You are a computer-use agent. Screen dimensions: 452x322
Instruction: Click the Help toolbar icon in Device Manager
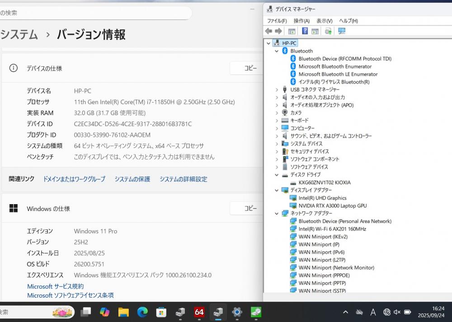[x=305, y=31]
